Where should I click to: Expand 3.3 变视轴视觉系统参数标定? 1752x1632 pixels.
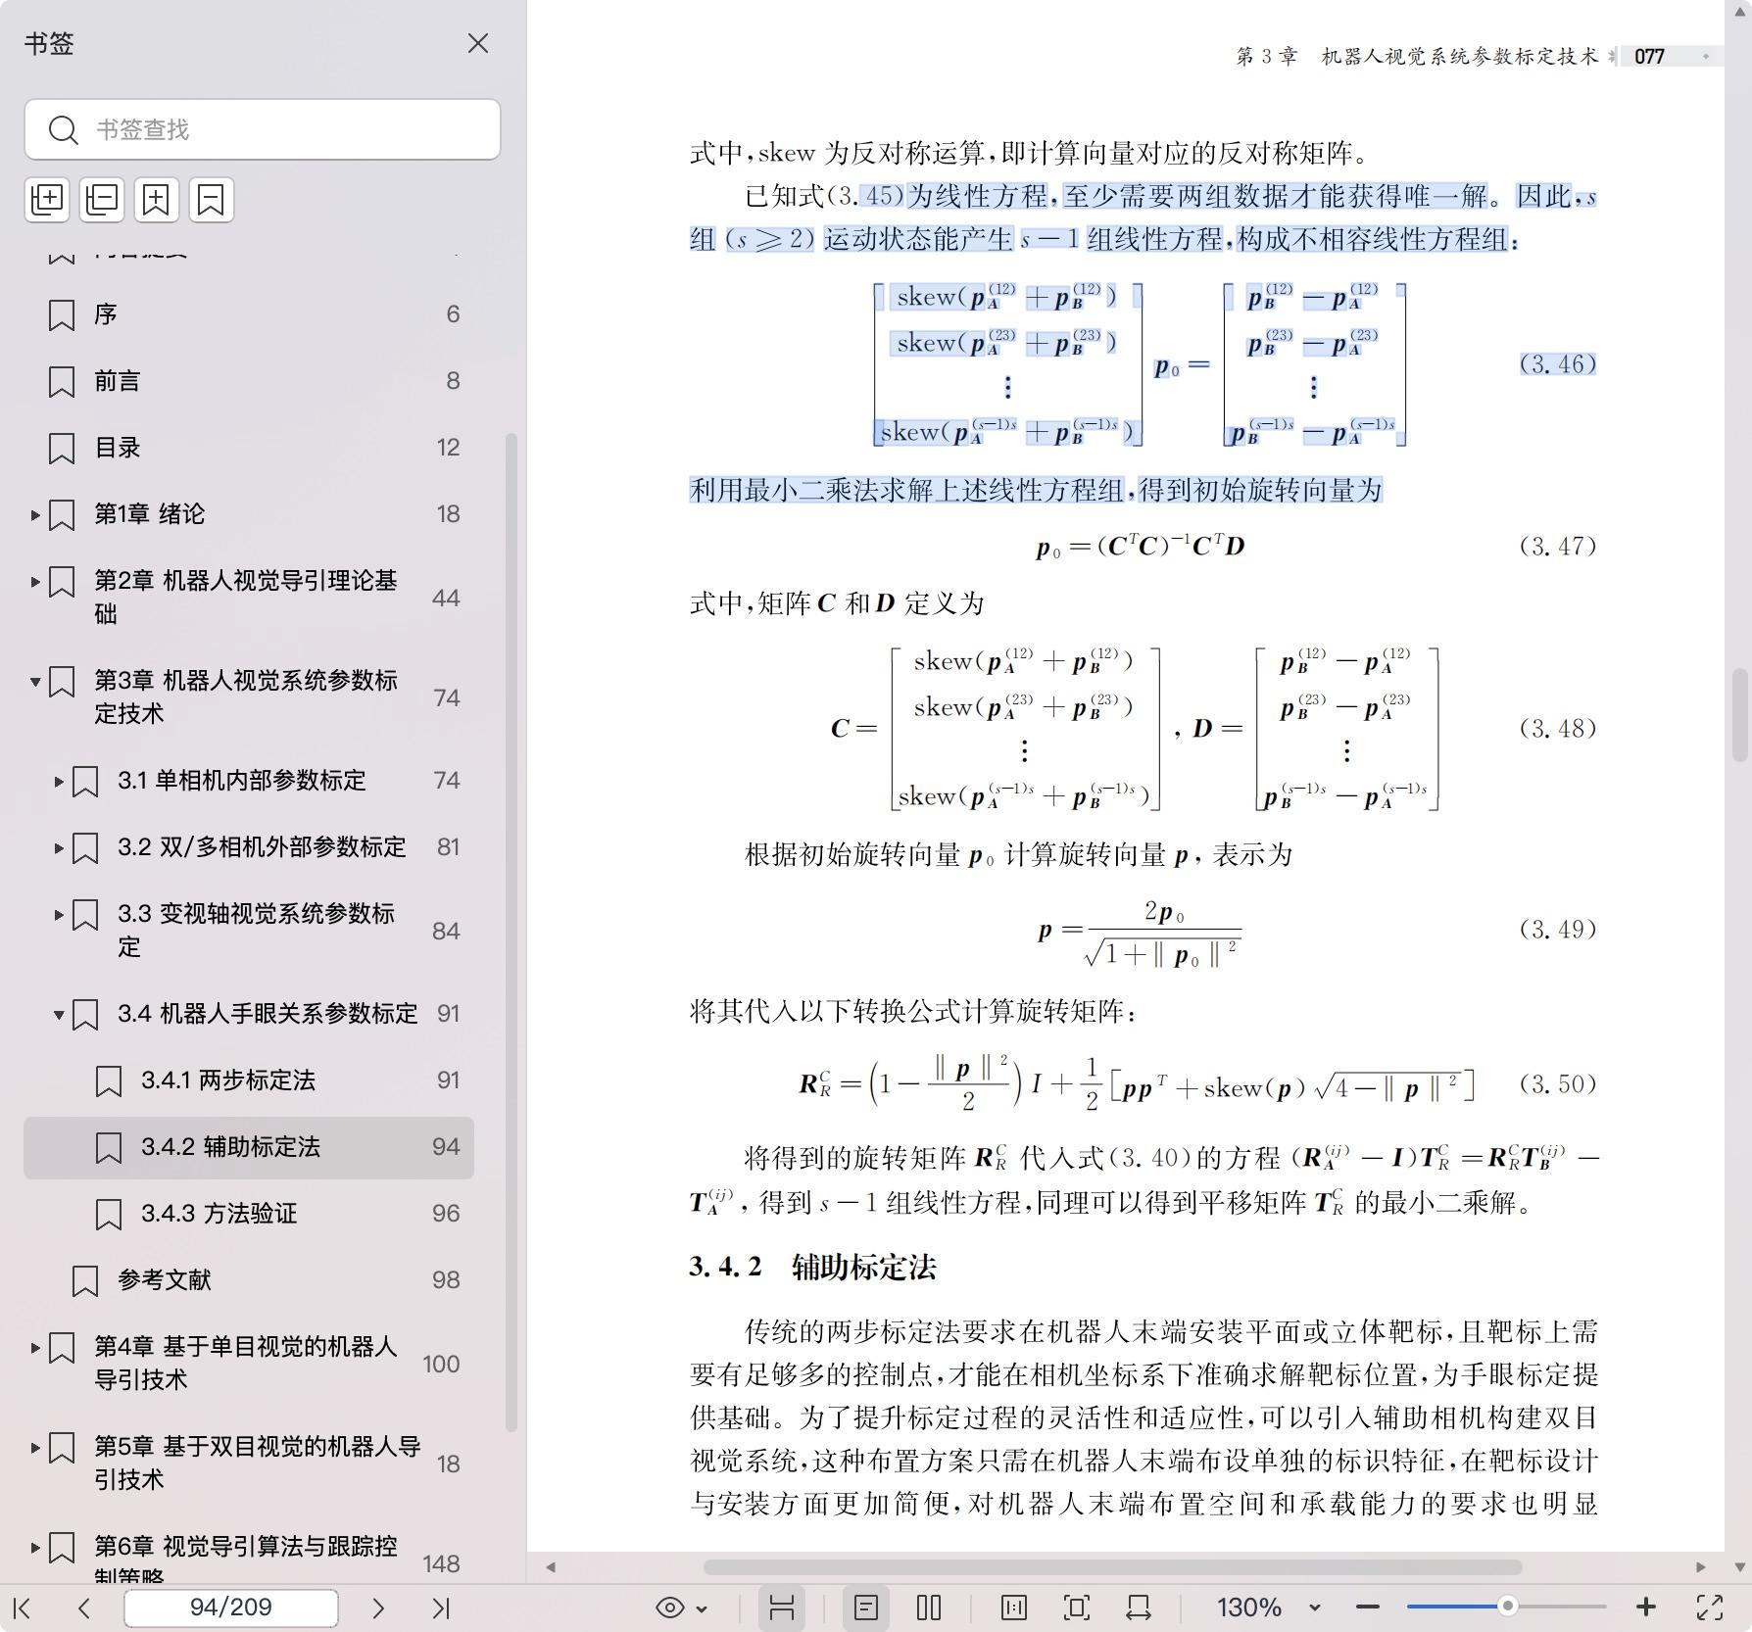pos(59,915)
